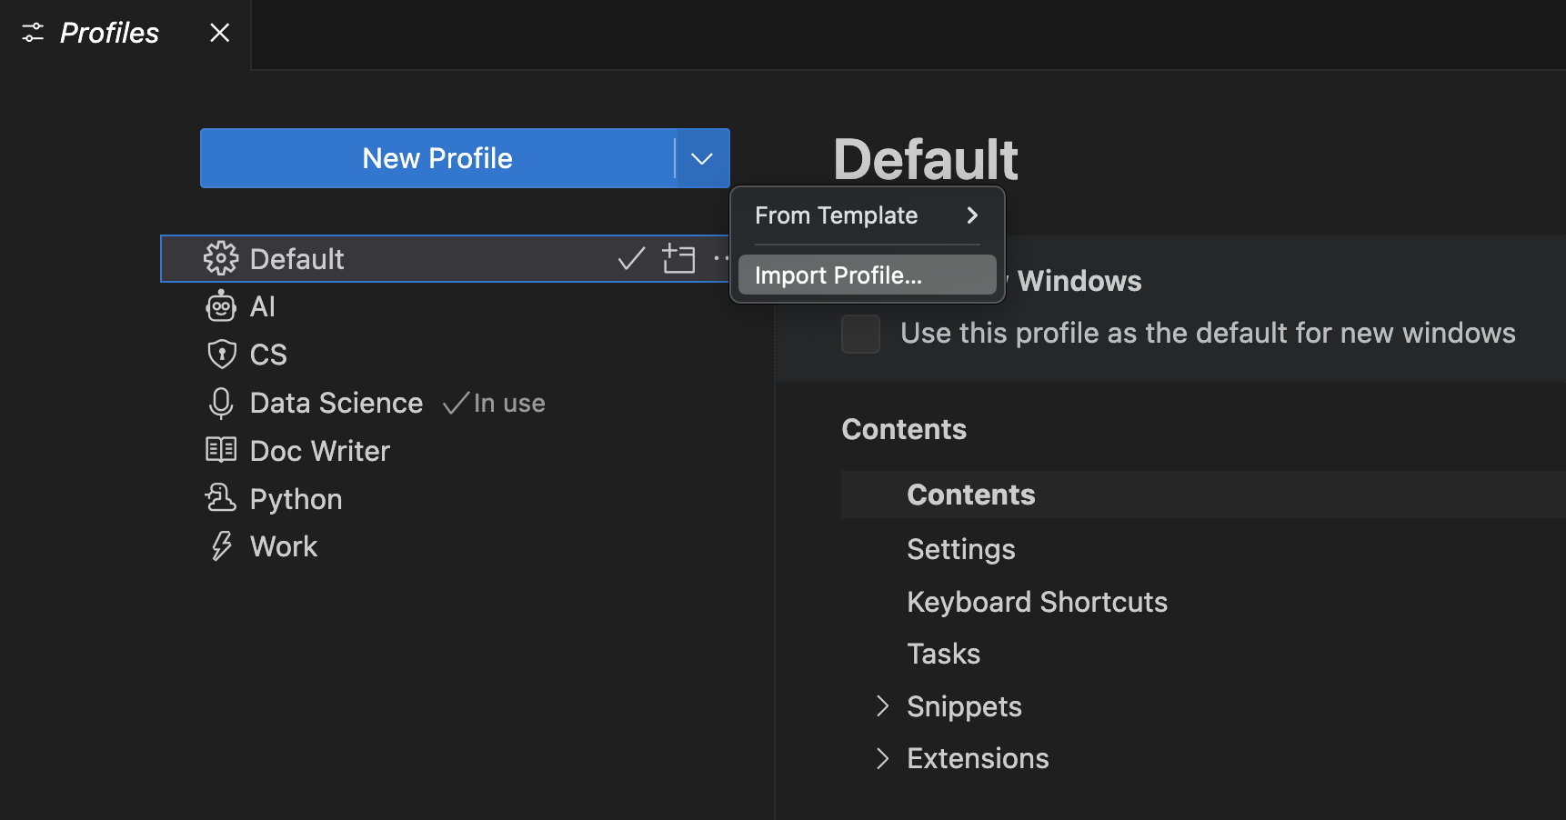1566x820 pixels.
Task: Click the snake icon for the Python profile
Action: coord(221,498)
